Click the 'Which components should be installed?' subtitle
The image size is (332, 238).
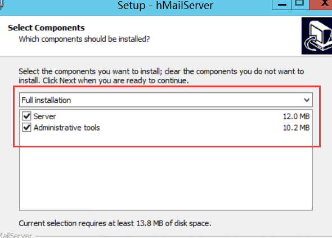(84, 39)
